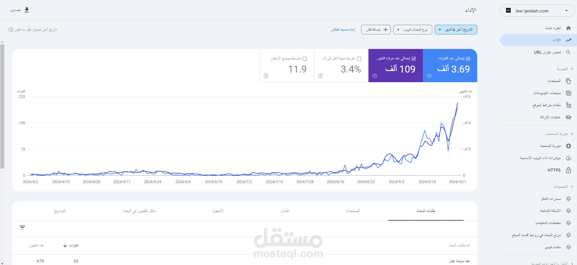Viewport: 577px width, 265px height.
Task: Open the law-jeddah.com property dropdown
Action: pos(537,11)
